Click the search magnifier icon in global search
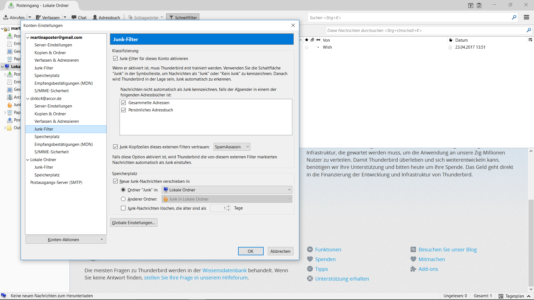The image size is (534, 300). [514, 17]
